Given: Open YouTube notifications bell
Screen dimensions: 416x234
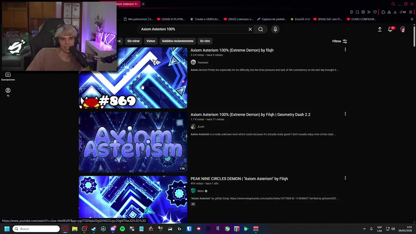Looking at the screenshot, I should coord(391,29).
